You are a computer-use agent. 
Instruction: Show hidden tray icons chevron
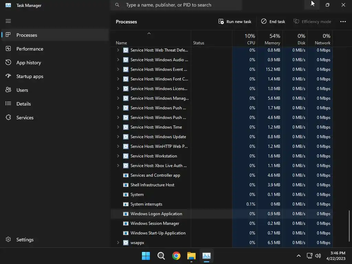pos(299,256)
